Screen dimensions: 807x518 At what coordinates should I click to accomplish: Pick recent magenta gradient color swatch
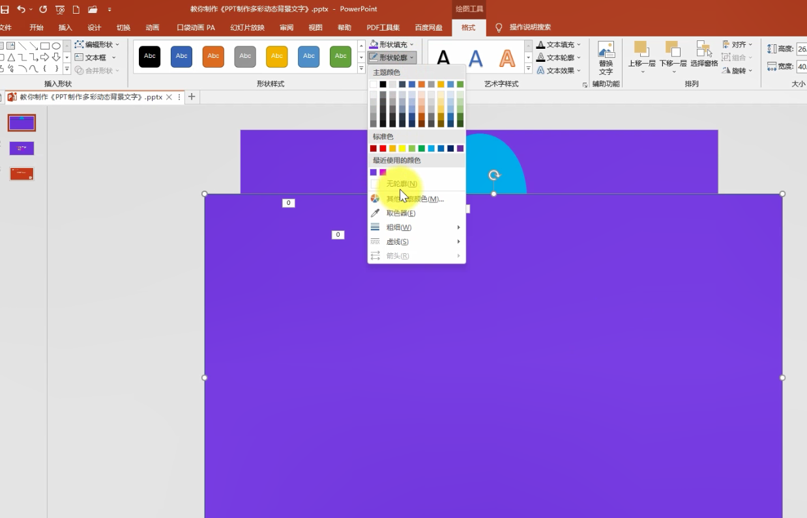(383, 172)
